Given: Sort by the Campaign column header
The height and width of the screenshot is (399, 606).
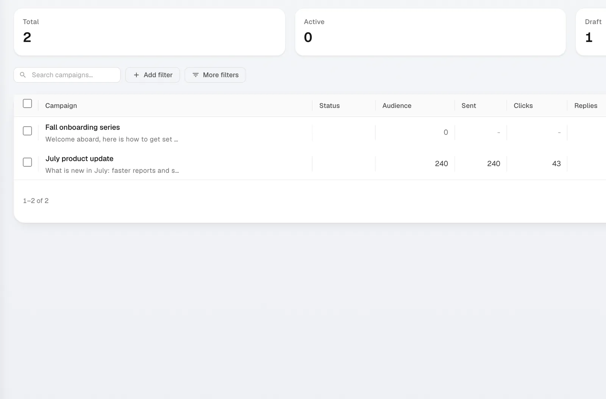Looking at the screenshot, I should coord(61,106).
